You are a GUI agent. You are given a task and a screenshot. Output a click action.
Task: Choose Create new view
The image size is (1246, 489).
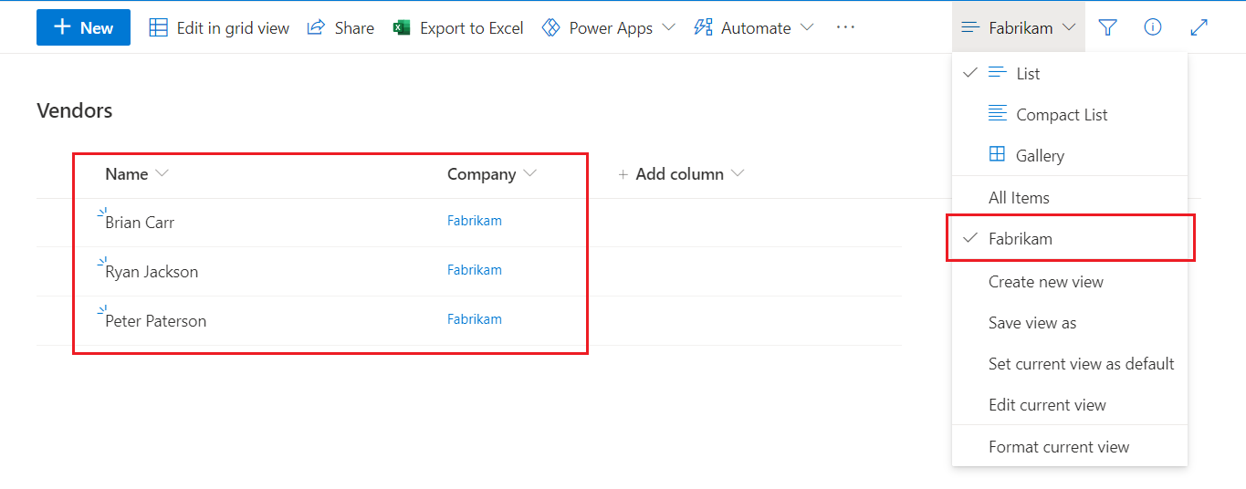(1045, 281)
